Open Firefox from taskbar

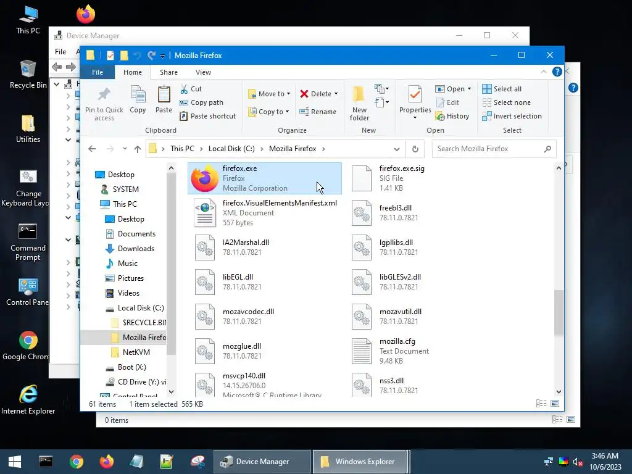(106, 462)
